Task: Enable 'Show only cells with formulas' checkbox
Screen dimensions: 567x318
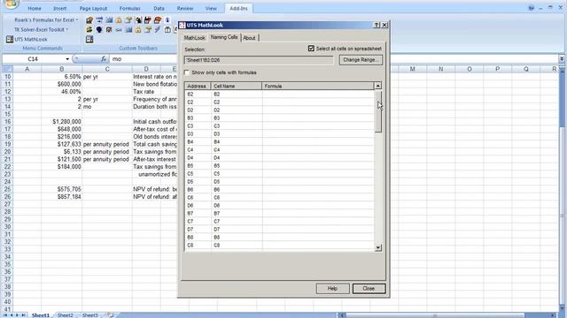Action: [x=187, y=72]
